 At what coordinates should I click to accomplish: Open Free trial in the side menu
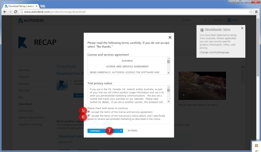click(24, 90)
